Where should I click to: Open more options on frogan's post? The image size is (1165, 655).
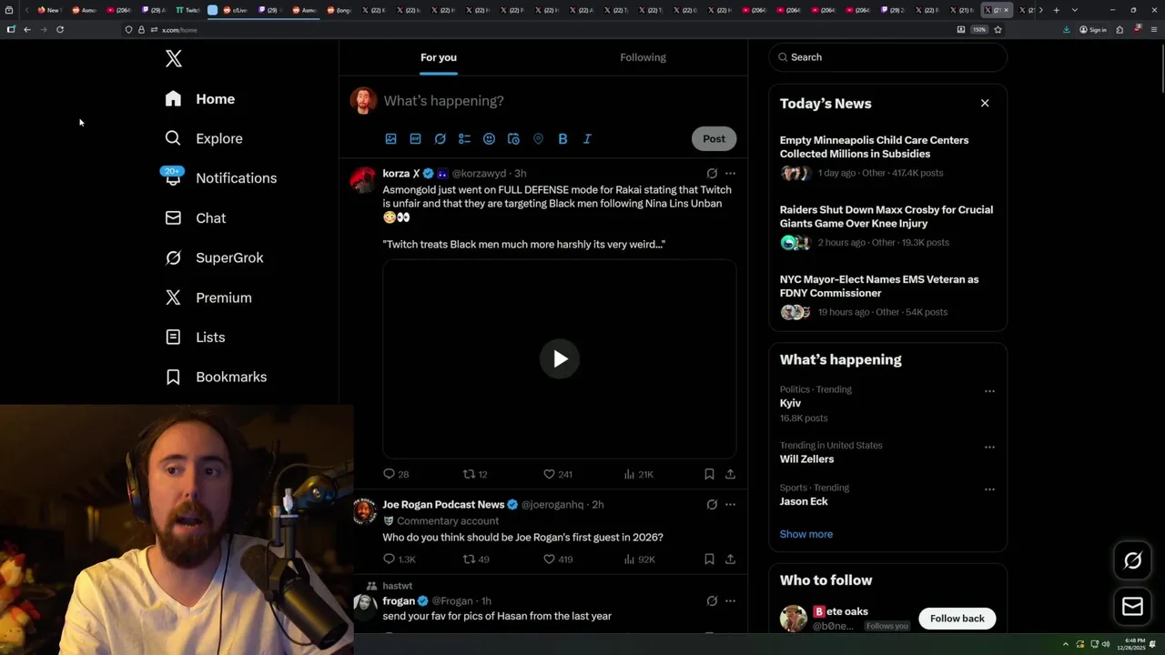point(730,601)
